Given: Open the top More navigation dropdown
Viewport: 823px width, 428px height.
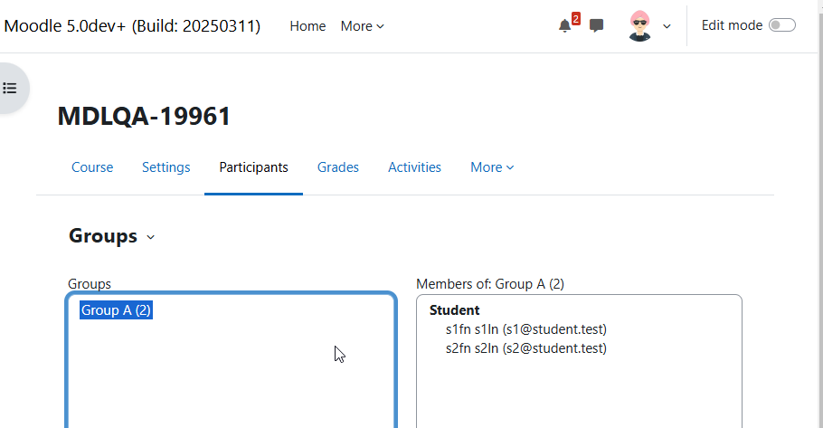Looking at the screenshot, I should click(362, 26).
